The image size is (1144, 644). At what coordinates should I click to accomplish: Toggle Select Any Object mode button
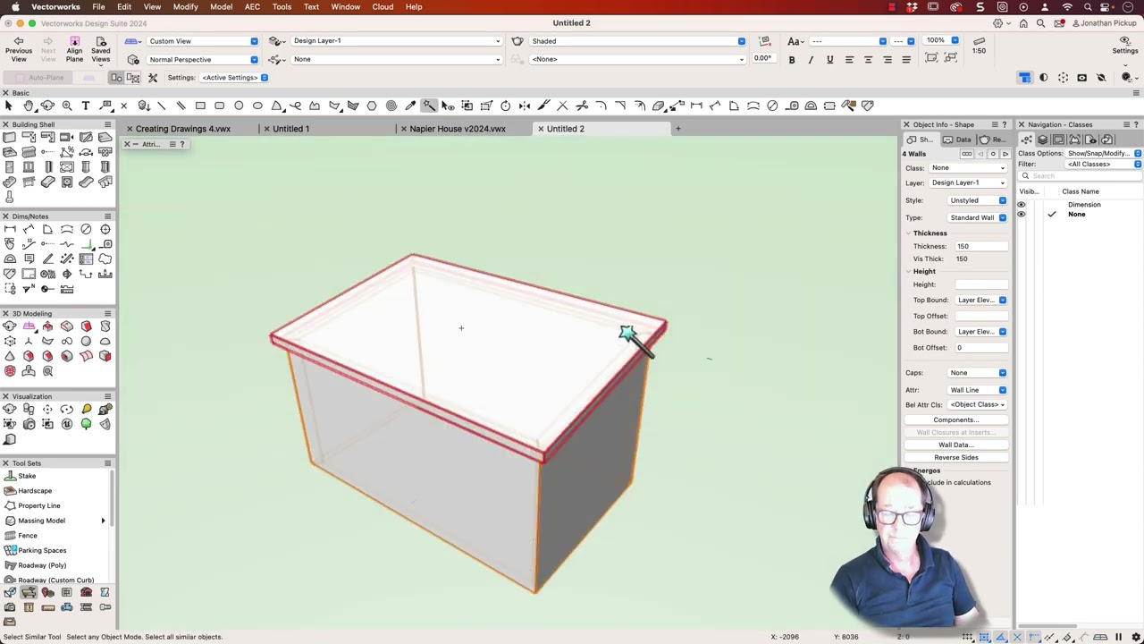tap(116, 78)
